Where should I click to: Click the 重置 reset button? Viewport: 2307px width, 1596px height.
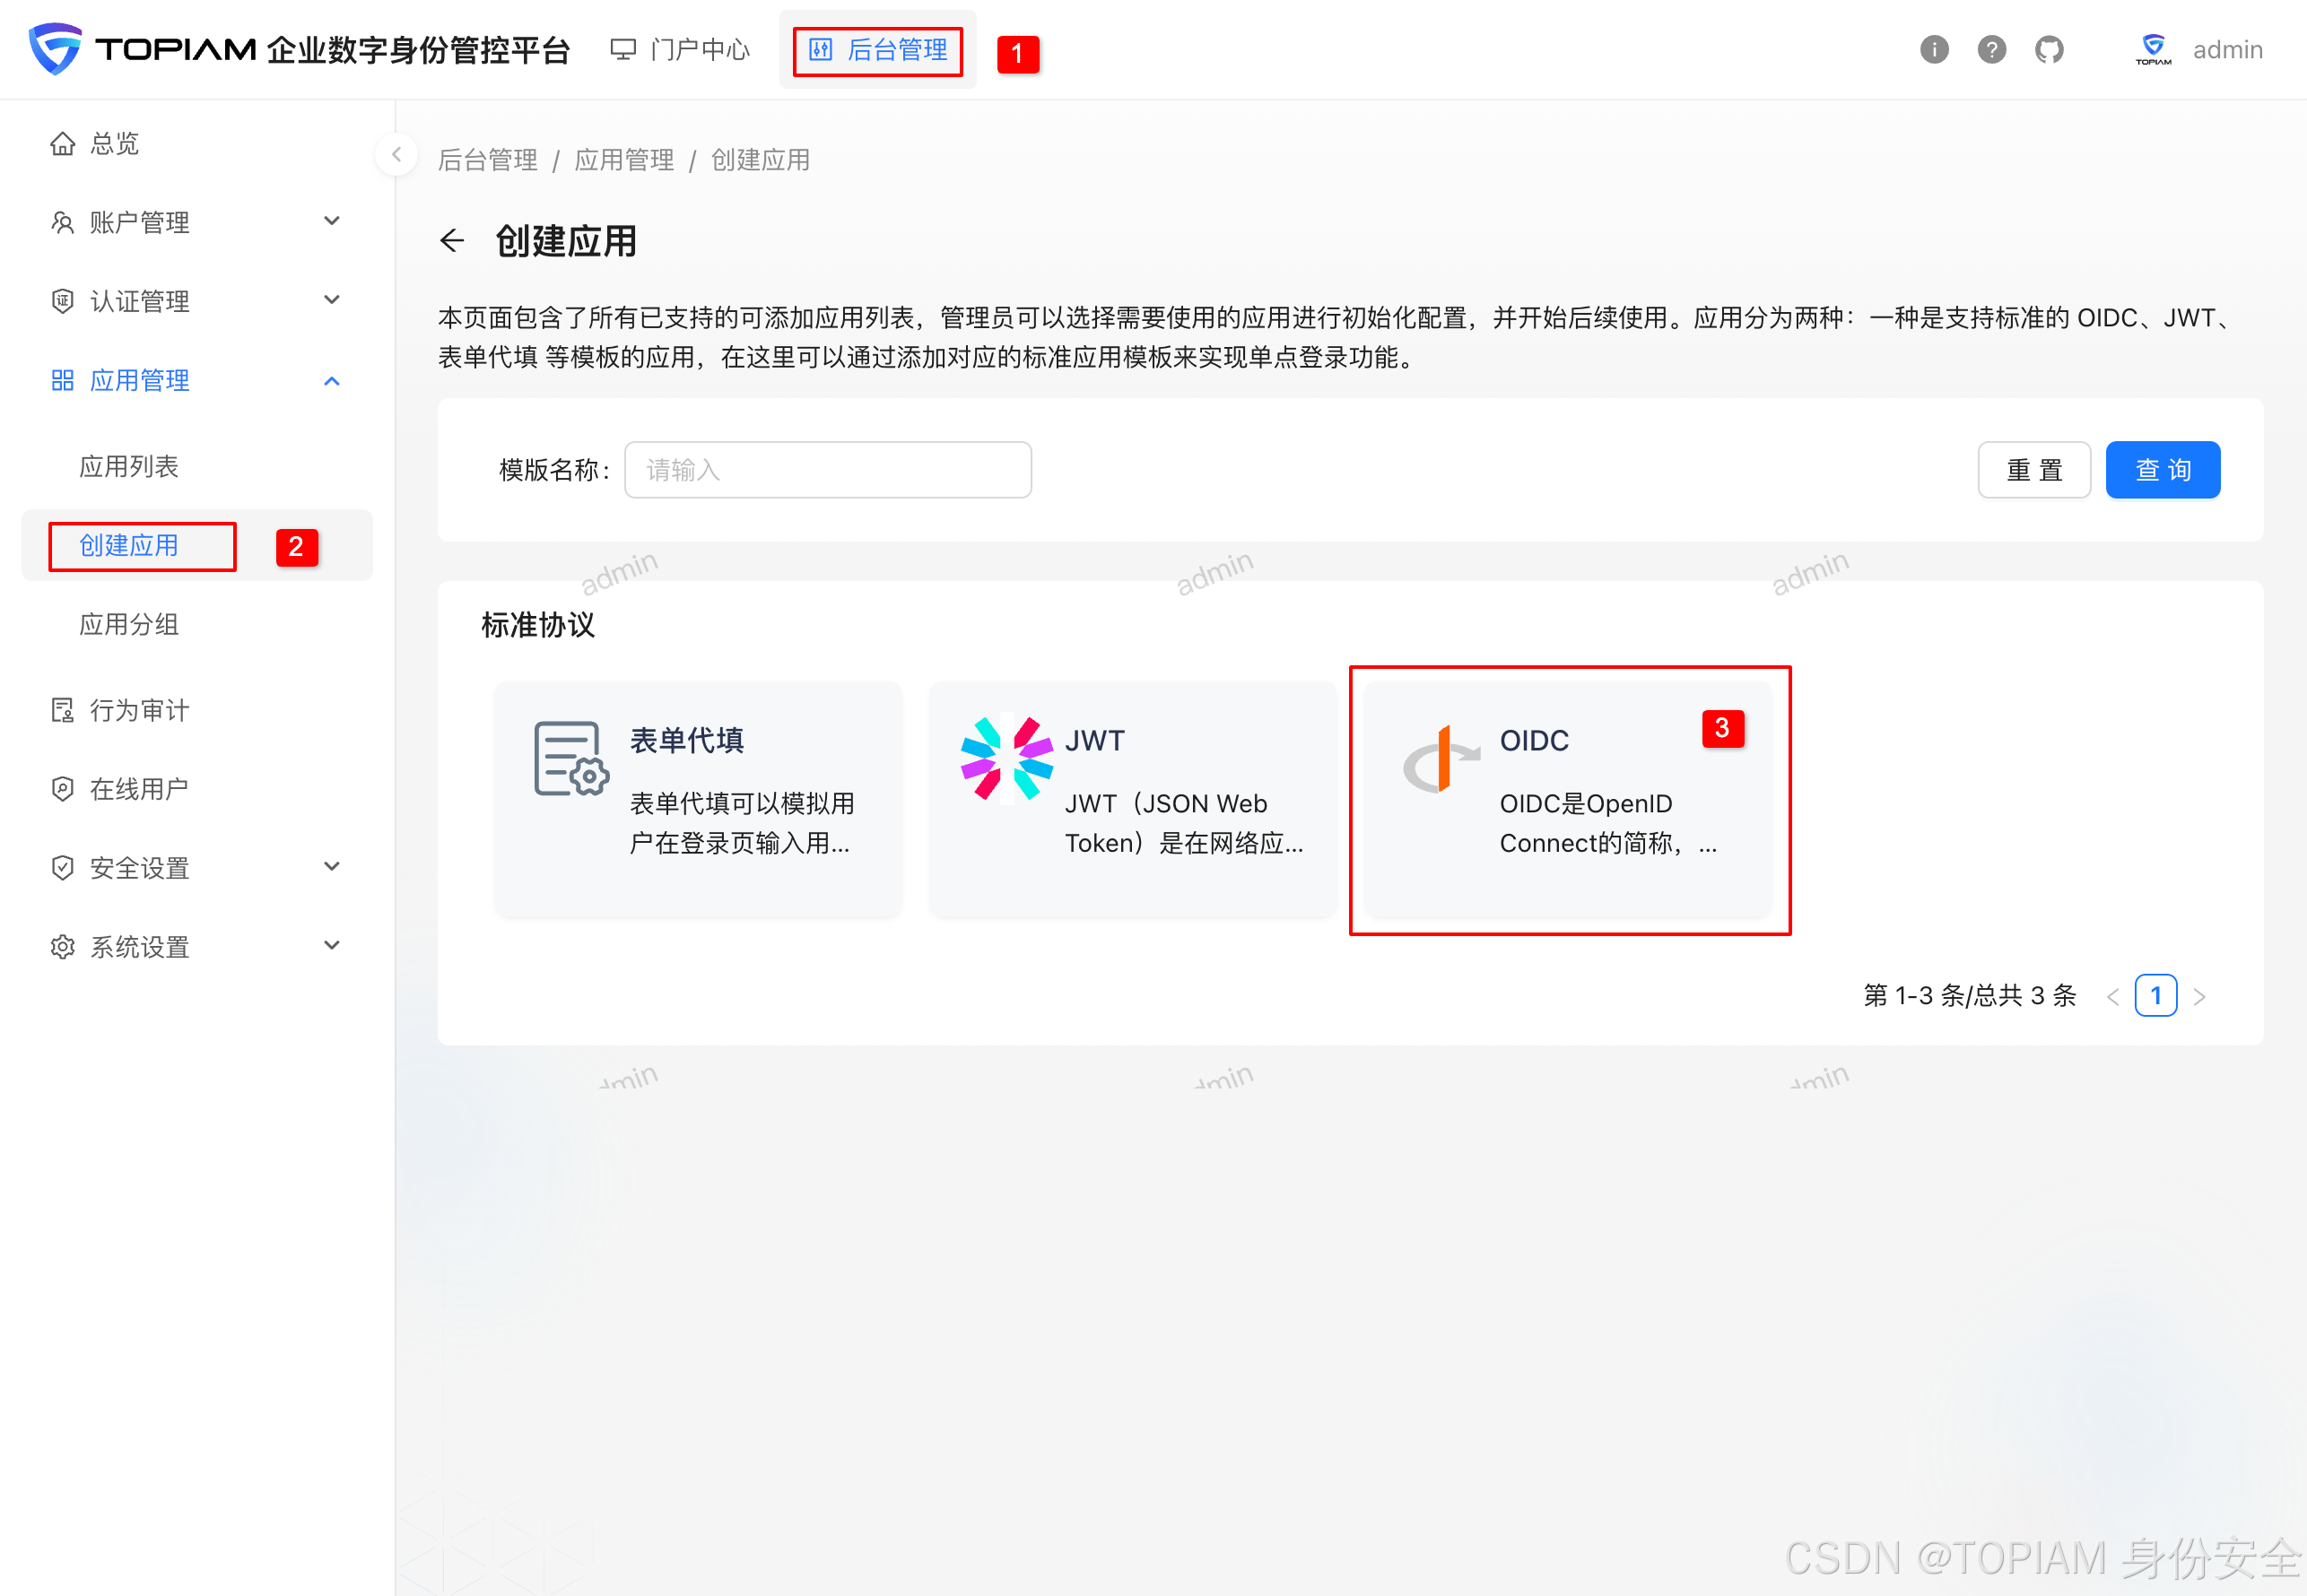pos(2034,470)
